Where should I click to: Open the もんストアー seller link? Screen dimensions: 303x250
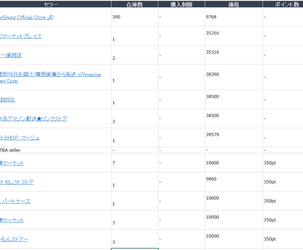(x=14, y=239)
